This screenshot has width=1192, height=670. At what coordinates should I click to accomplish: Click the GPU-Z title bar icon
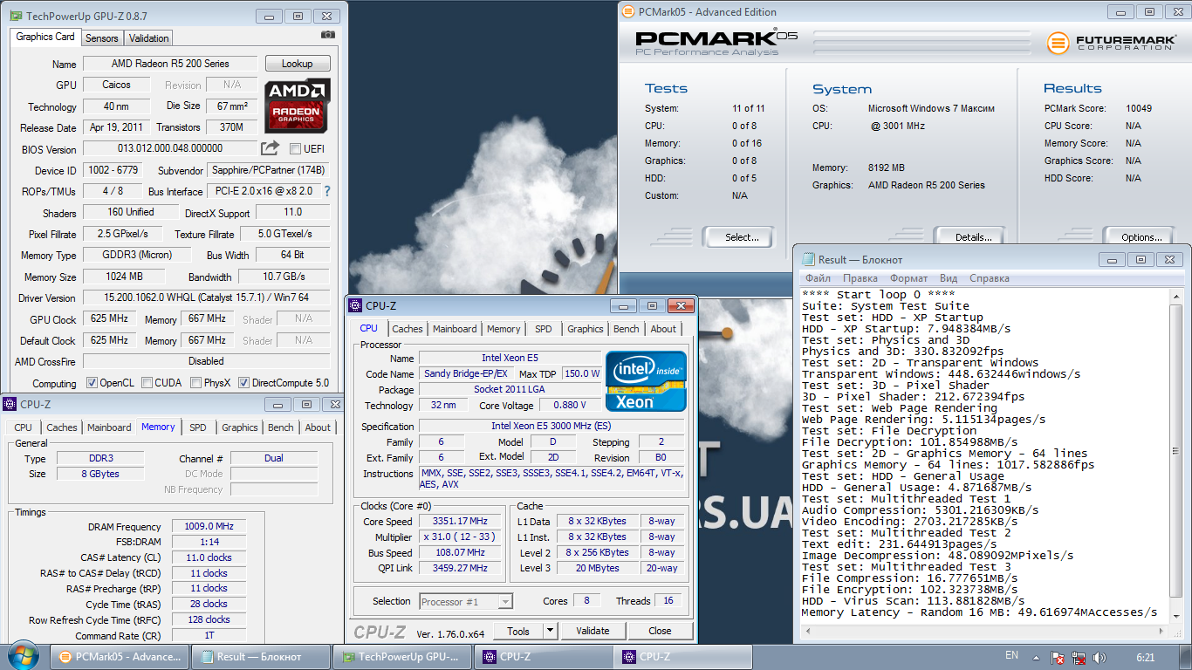pyautogui.click(x=14, y=16)
